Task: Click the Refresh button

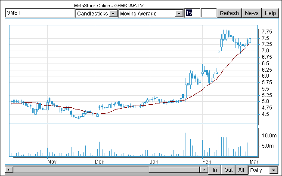Action: pyautogui.click(x=229, y=13)
